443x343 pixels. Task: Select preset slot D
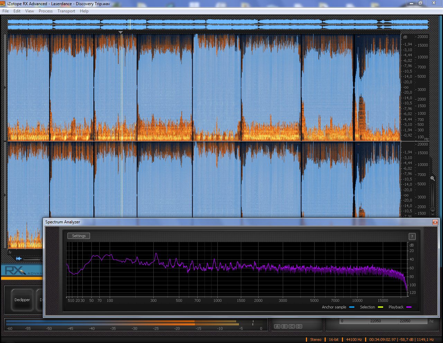pos(299,326)
